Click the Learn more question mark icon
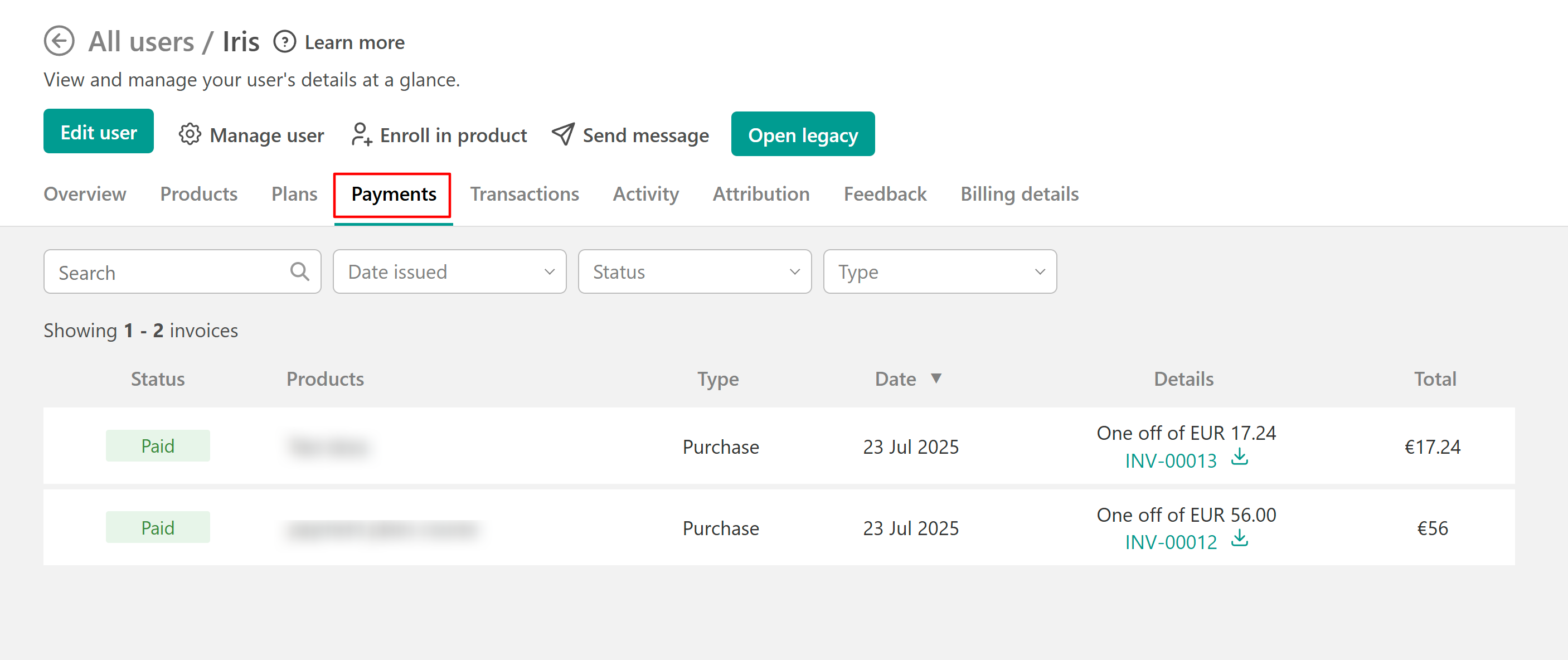 click(284, 42)
